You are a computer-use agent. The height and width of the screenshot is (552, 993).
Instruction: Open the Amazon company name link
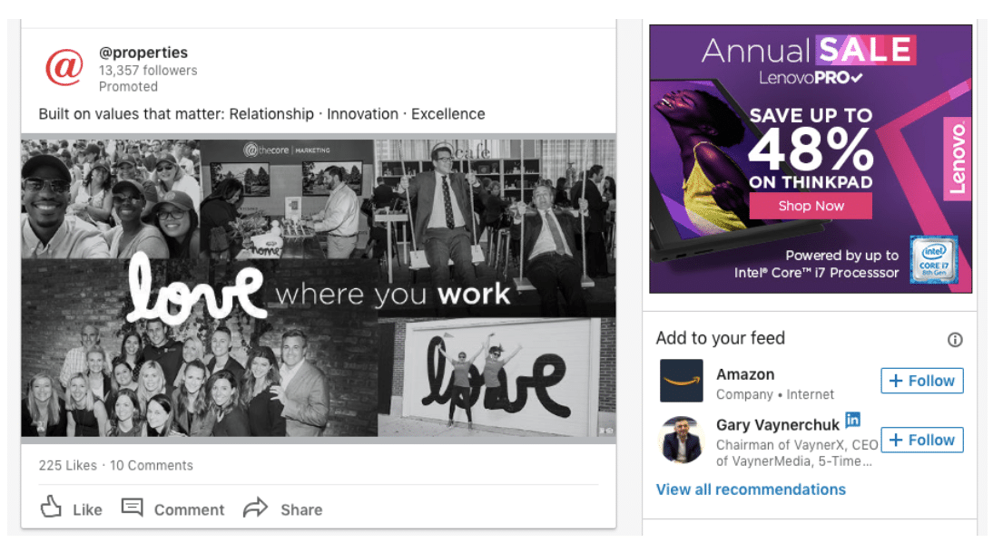745,374
